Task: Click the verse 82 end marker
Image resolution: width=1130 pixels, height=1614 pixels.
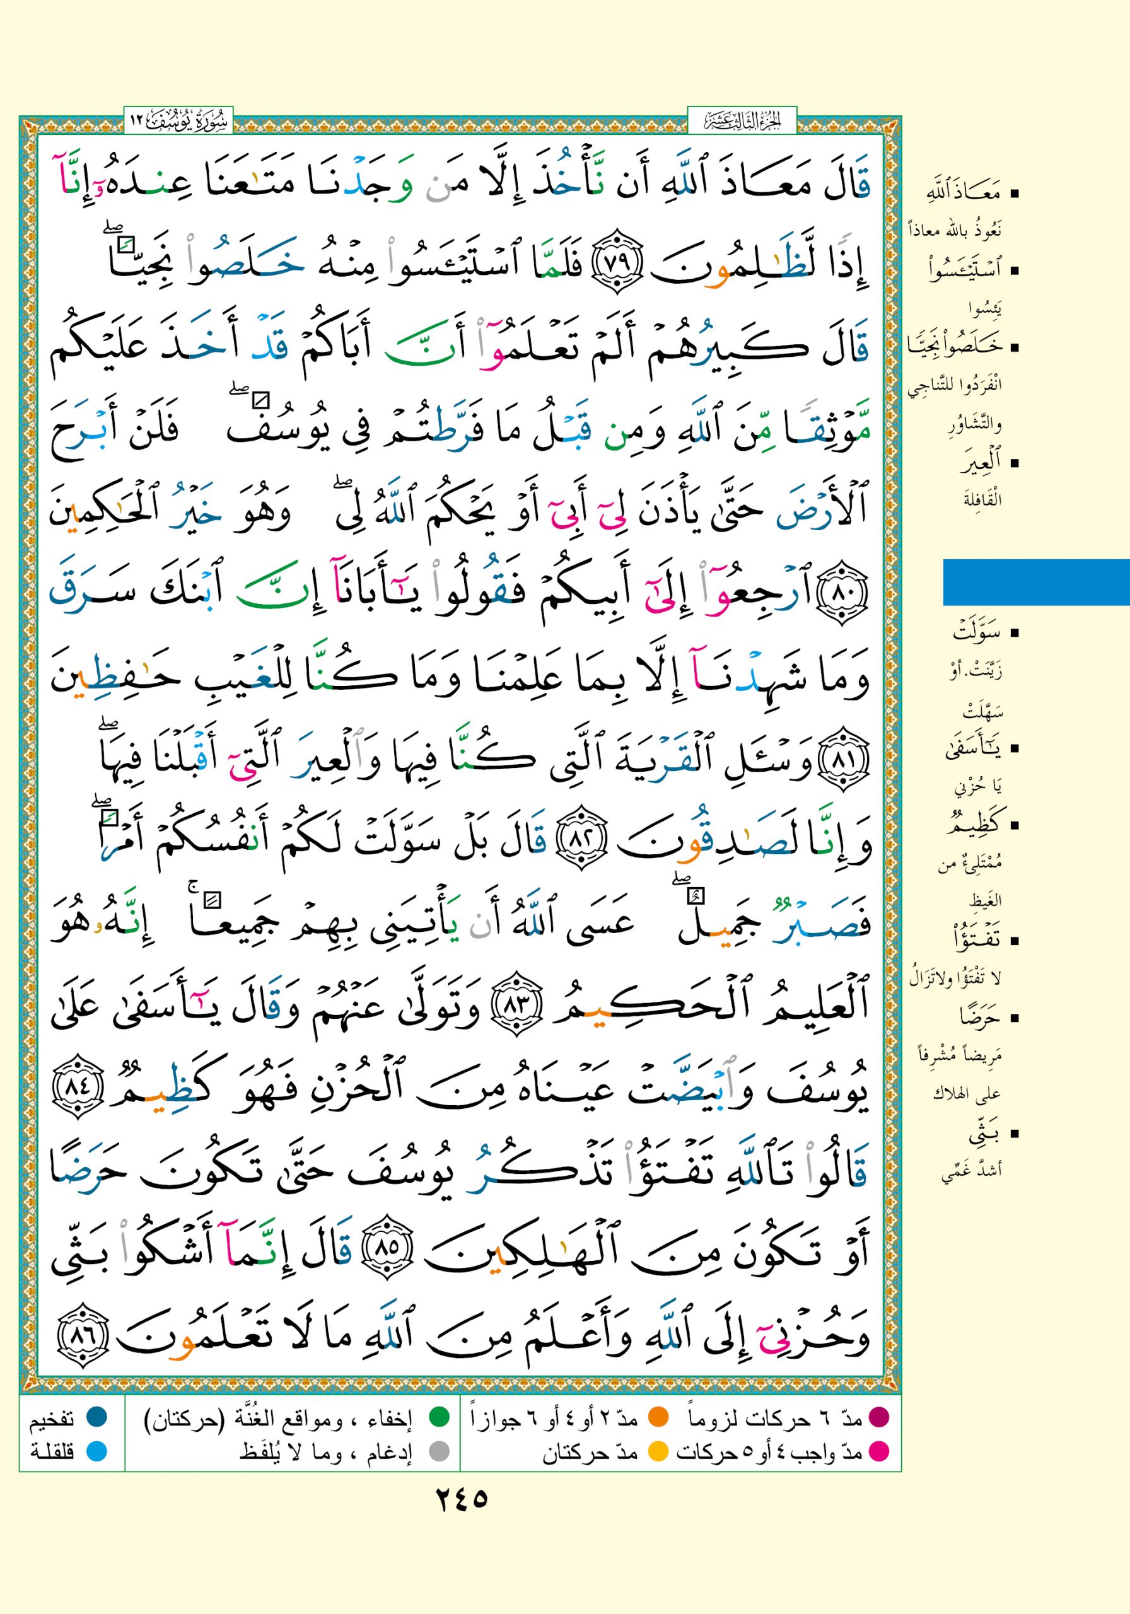Action: coord(585,841)
